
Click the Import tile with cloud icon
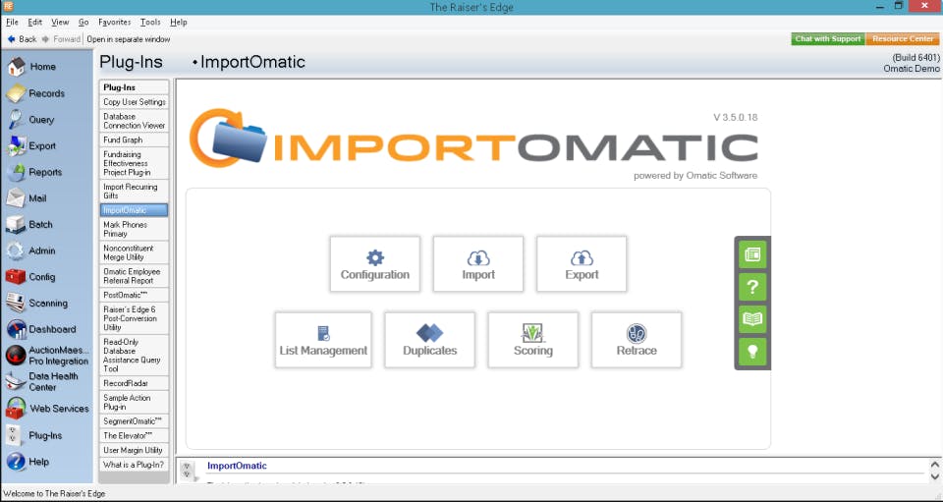[478, 264]
